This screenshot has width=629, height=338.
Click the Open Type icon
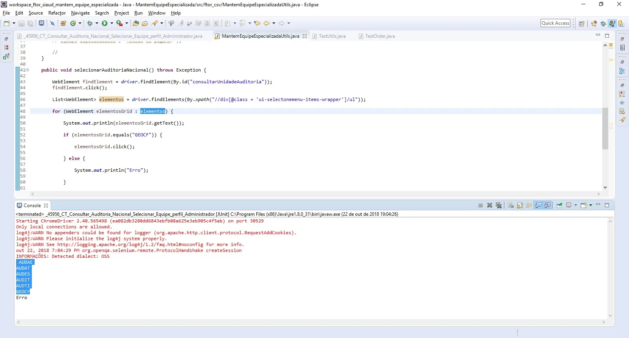point(136,23)
